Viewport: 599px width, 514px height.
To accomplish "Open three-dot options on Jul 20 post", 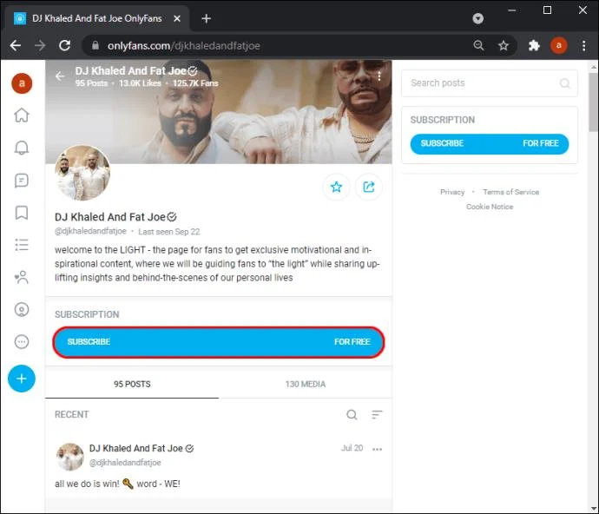I will tap(377, 449).
